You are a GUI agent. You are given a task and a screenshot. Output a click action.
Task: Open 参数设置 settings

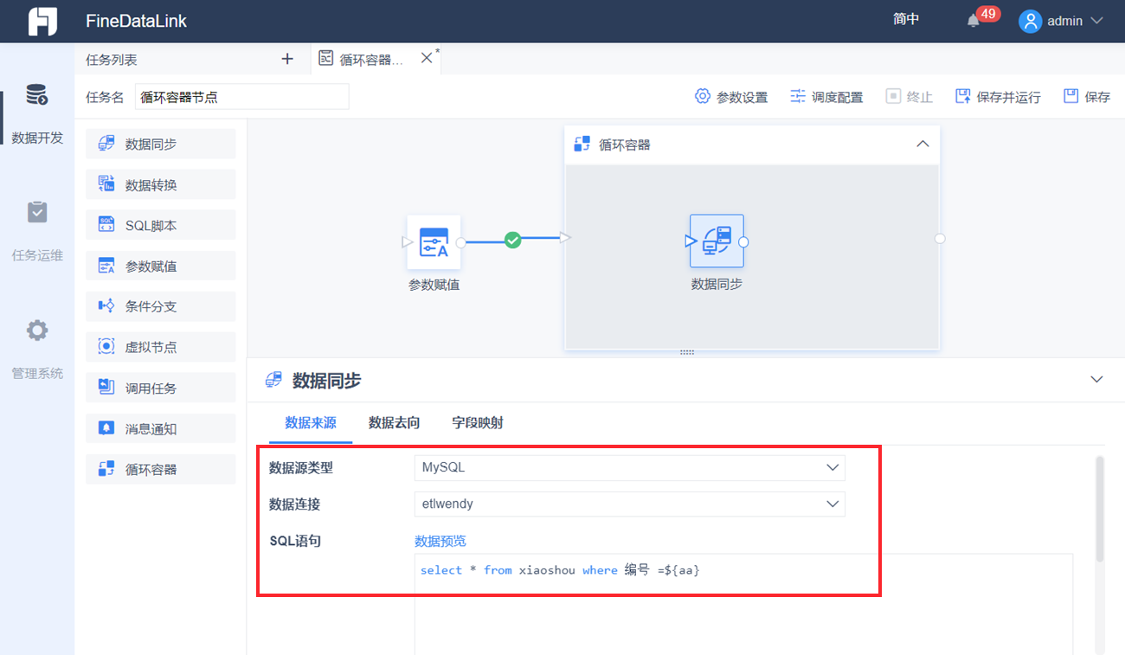click(x=731, y=97)
